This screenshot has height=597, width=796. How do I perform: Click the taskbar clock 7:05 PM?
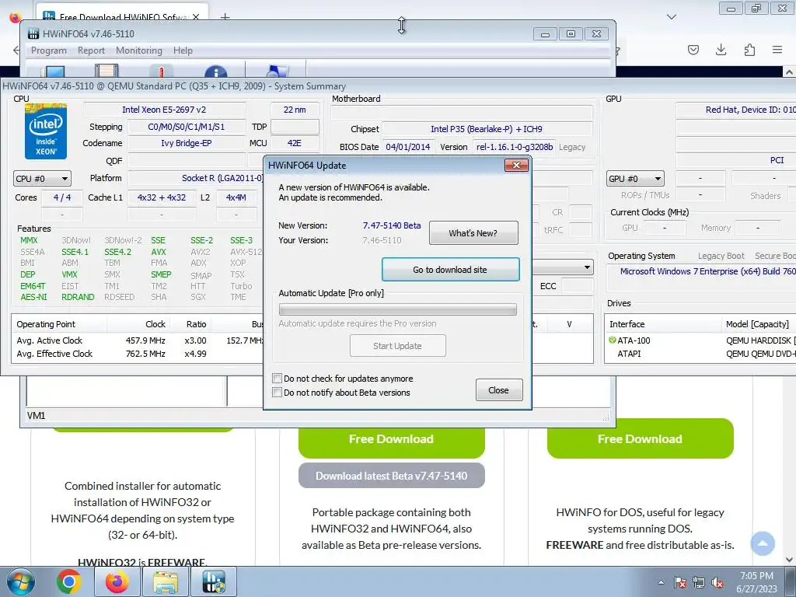756,581
